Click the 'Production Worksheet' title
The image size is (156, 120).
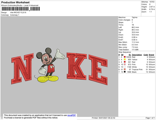click(x=15, y=3)
